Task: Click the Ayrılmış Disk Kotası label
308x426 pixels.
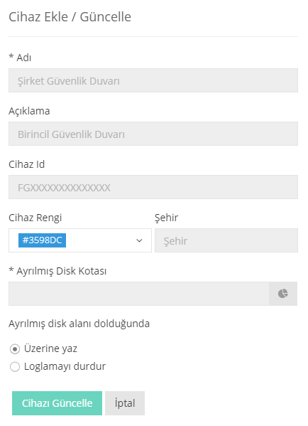Action: click(57, 271)
